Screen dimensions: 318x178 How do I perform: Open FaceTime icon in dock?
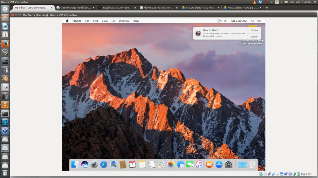click(190, 164)
